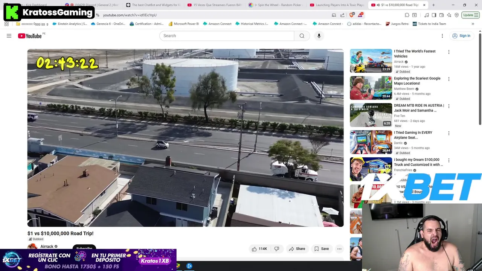Open Einstein Analytics bookmark
482x271 pixels.
click(x=70, y=24)
